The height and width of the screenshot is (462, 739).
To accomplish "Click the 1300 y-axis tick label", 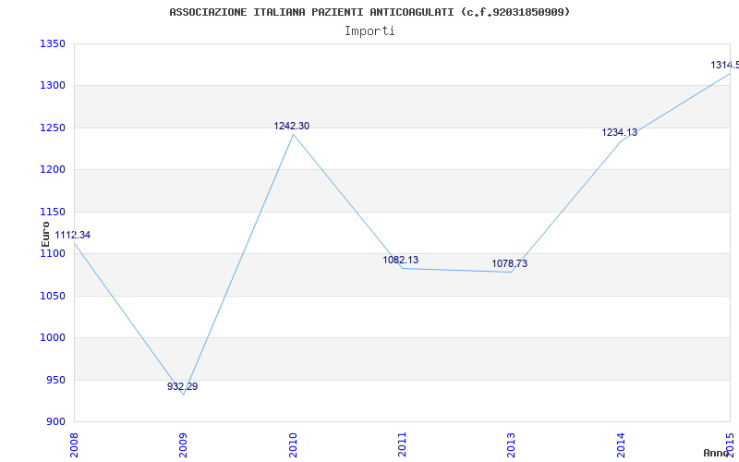I will click(x=52, y=86).
